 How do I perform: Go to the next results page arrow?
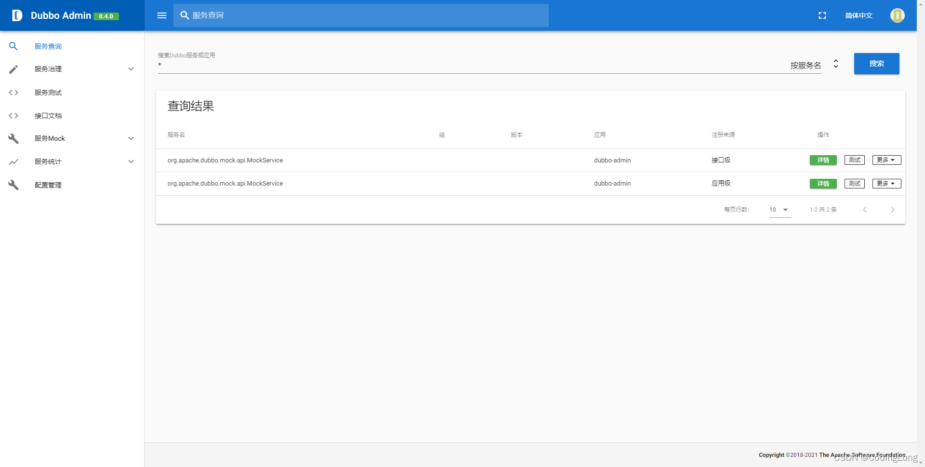(x=892, y=210)
